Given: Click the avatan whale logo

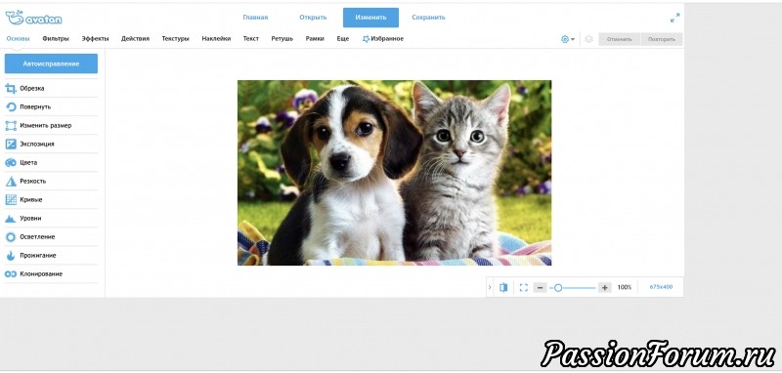Looking at the screenshot, I should coord(33,18).
